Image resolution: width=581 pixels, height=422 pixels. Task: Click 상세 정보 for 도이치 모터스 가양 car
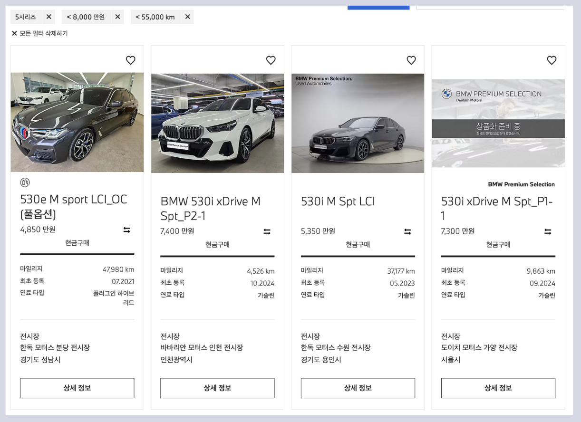coord(498,388)
